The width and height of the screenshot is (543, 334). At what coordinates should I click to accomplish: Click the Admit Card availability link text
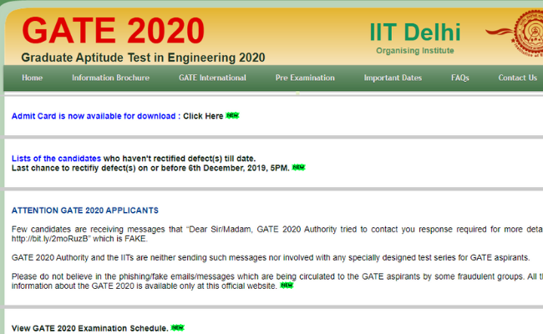click(x=93, y=116)
